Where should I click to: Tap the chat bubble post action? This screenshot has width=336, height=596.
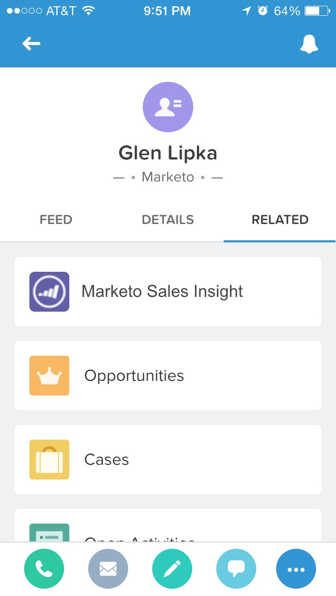pos(236,569)
